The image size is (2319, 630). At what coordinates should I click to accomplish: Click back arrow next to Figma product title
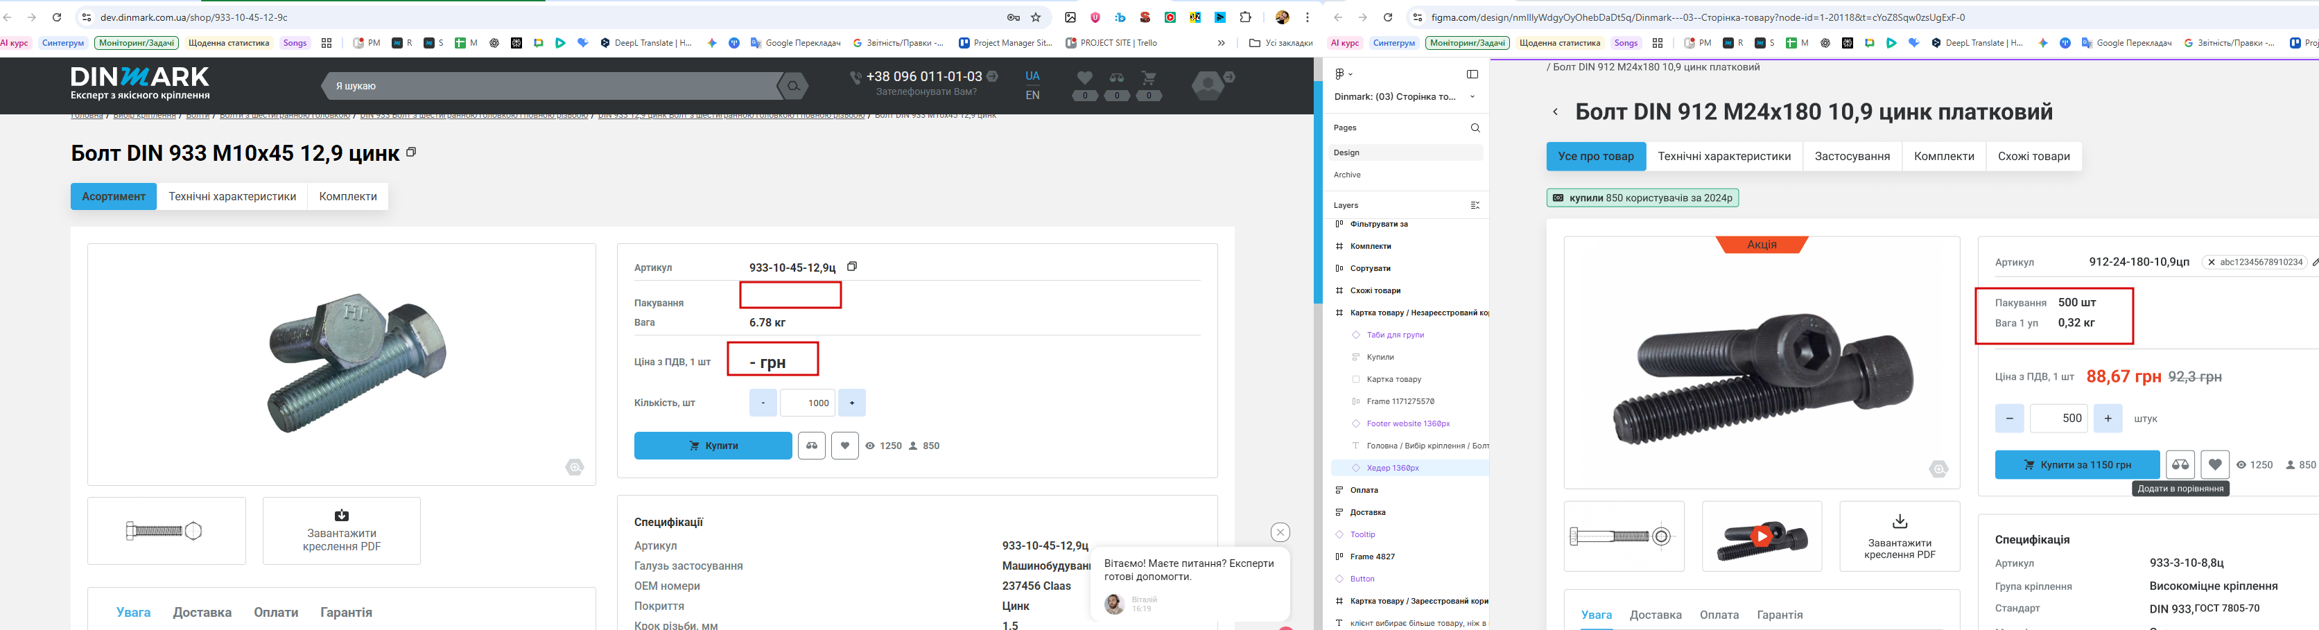1555,112
